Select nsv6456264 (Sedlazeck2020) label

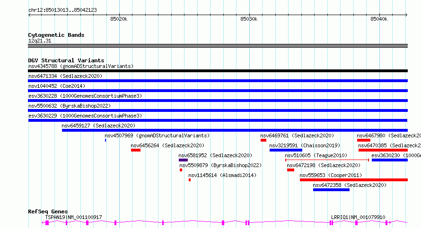click(x=167, y=145)
